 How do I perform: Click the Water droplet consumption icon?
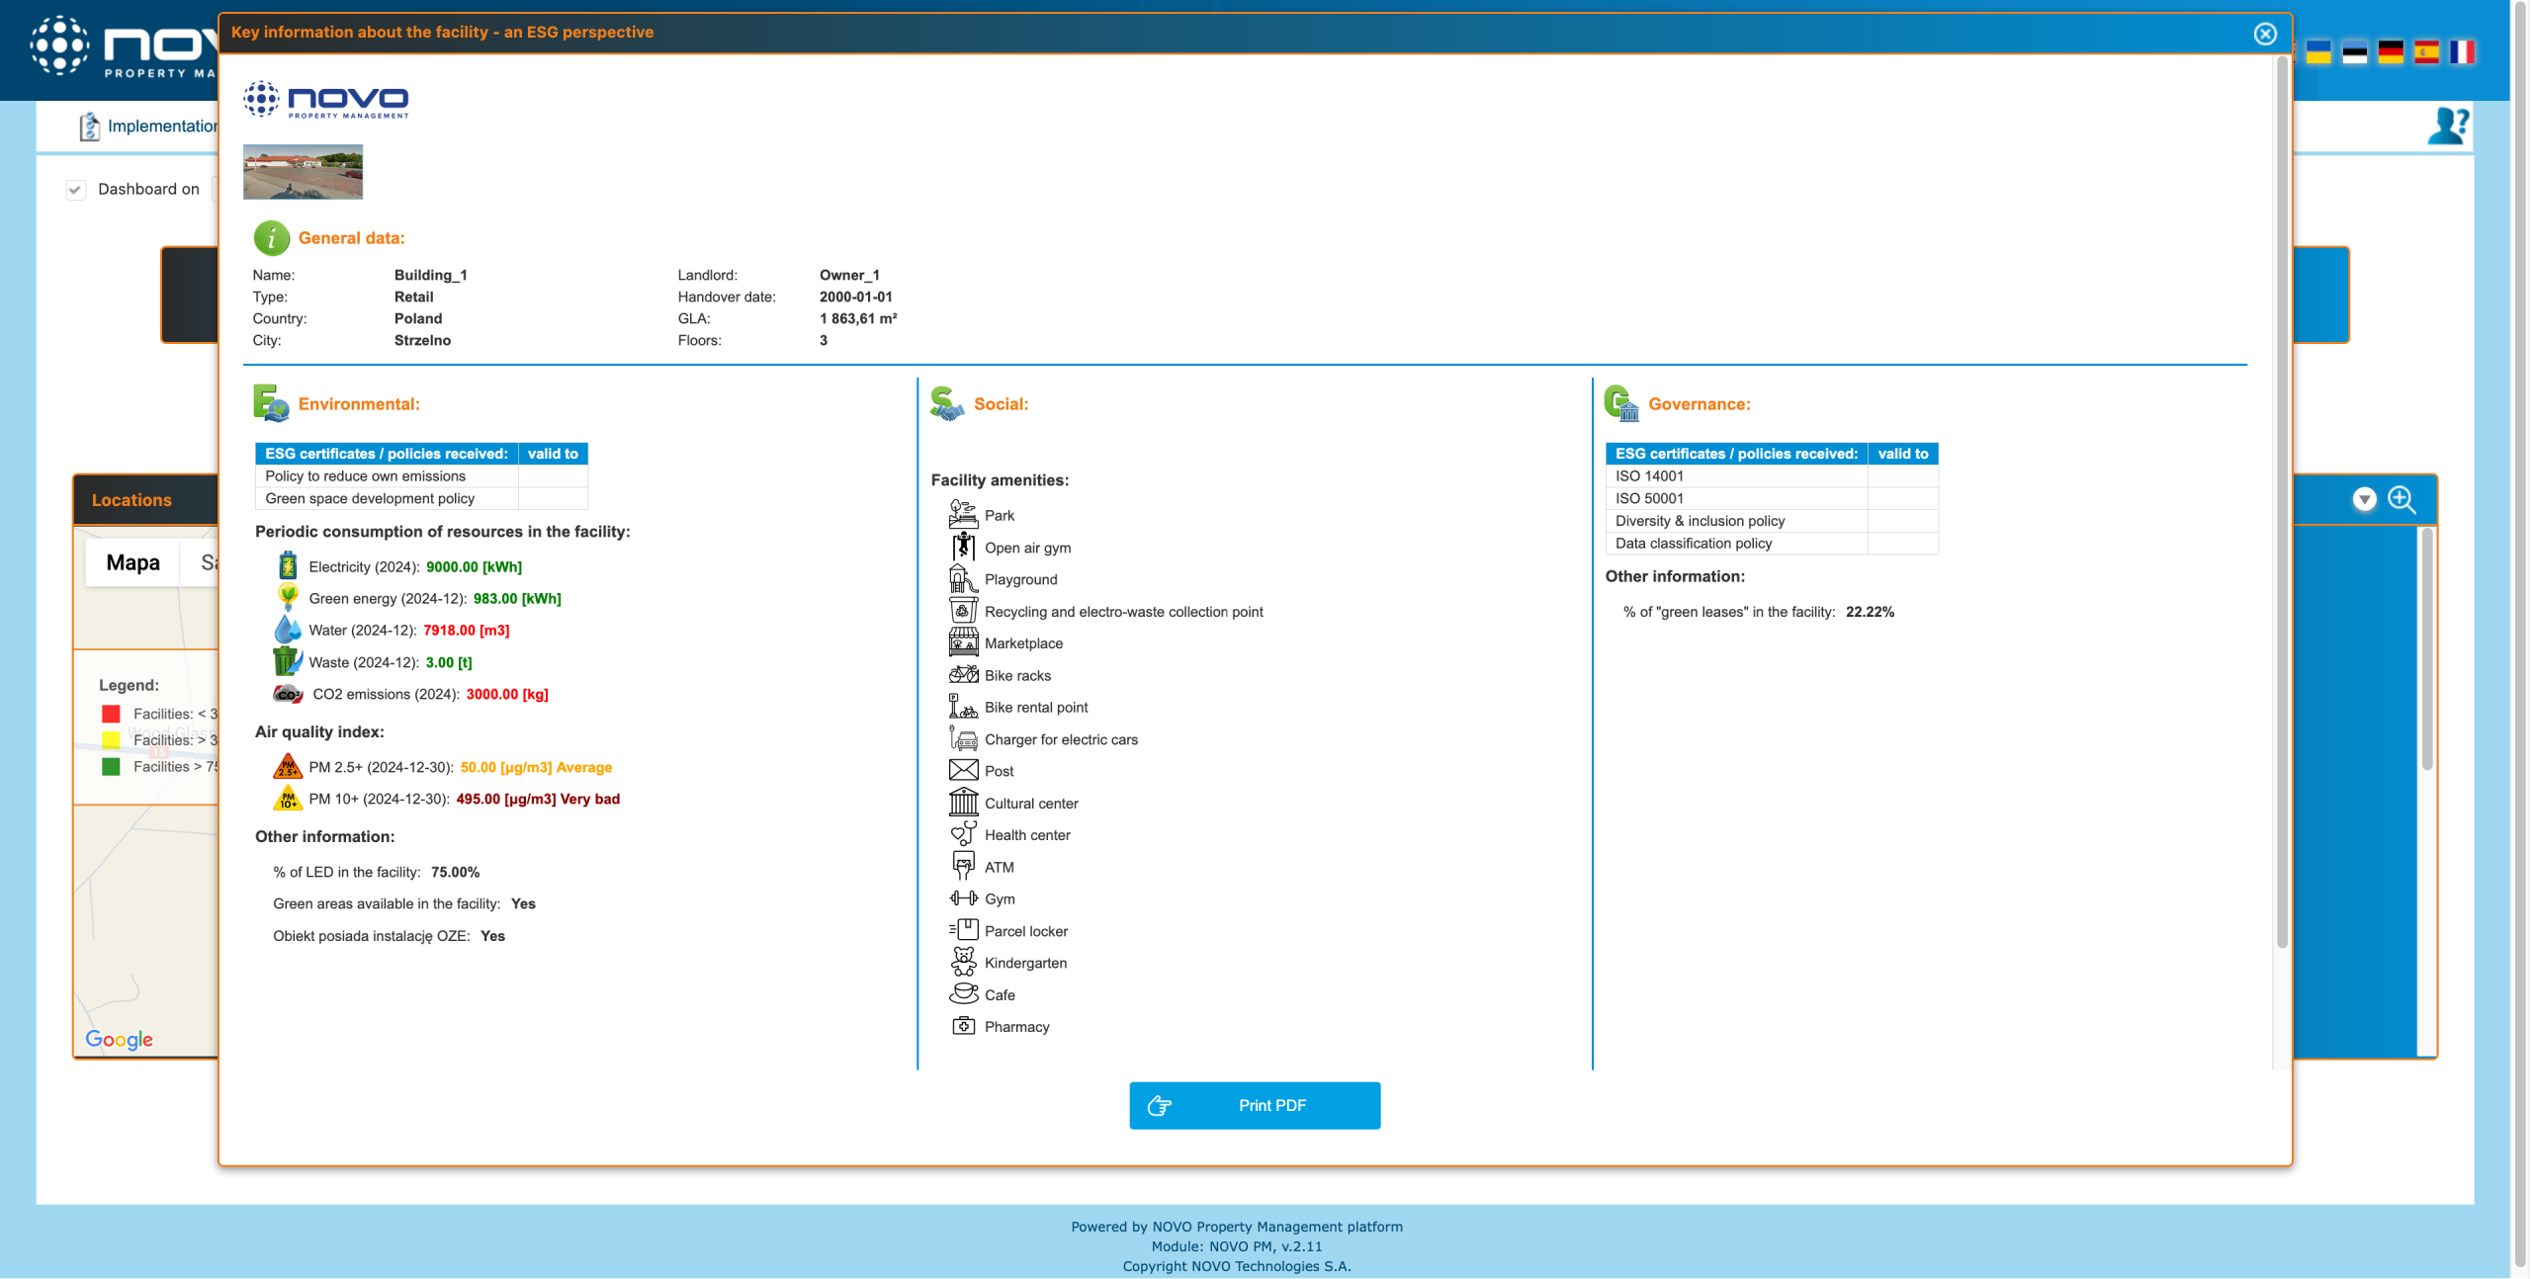288,630
